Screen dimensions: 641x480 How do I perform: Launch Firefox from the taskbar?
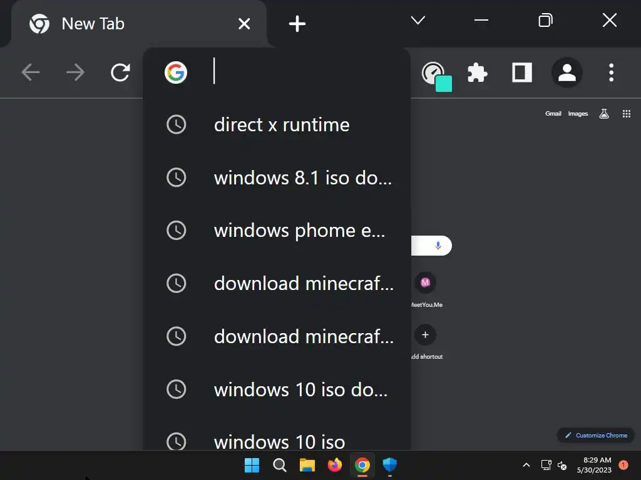(335, 465)
